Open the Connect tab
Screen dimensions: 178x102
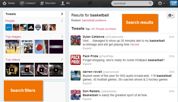(27, 3)
